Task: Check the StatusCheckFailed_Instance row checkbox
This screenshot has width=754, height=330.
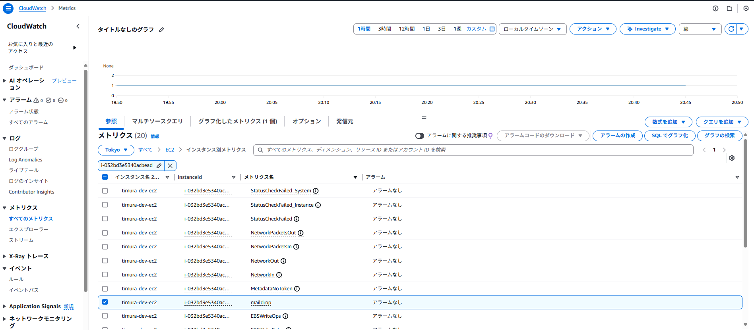Action: pos(105,205)
